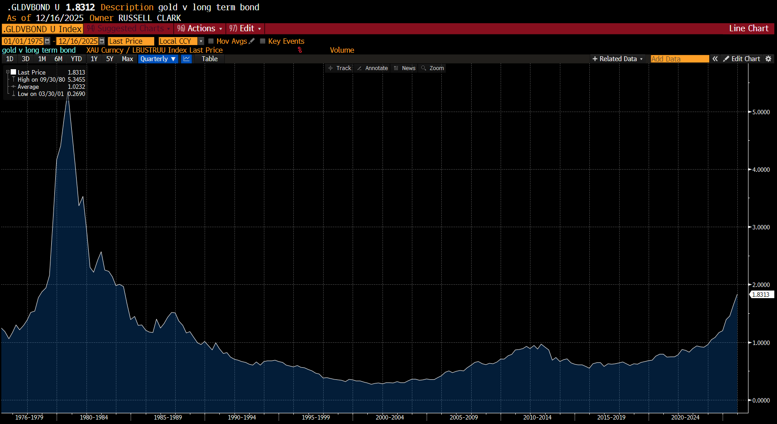
Task: Open the Quarterly periodicity dropdown
Action: [158, 59]
